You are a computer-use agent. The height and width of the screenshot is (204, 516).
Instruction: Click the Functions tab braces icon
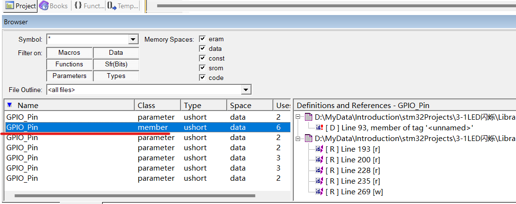pyautogui.click(x=78, y=6)
